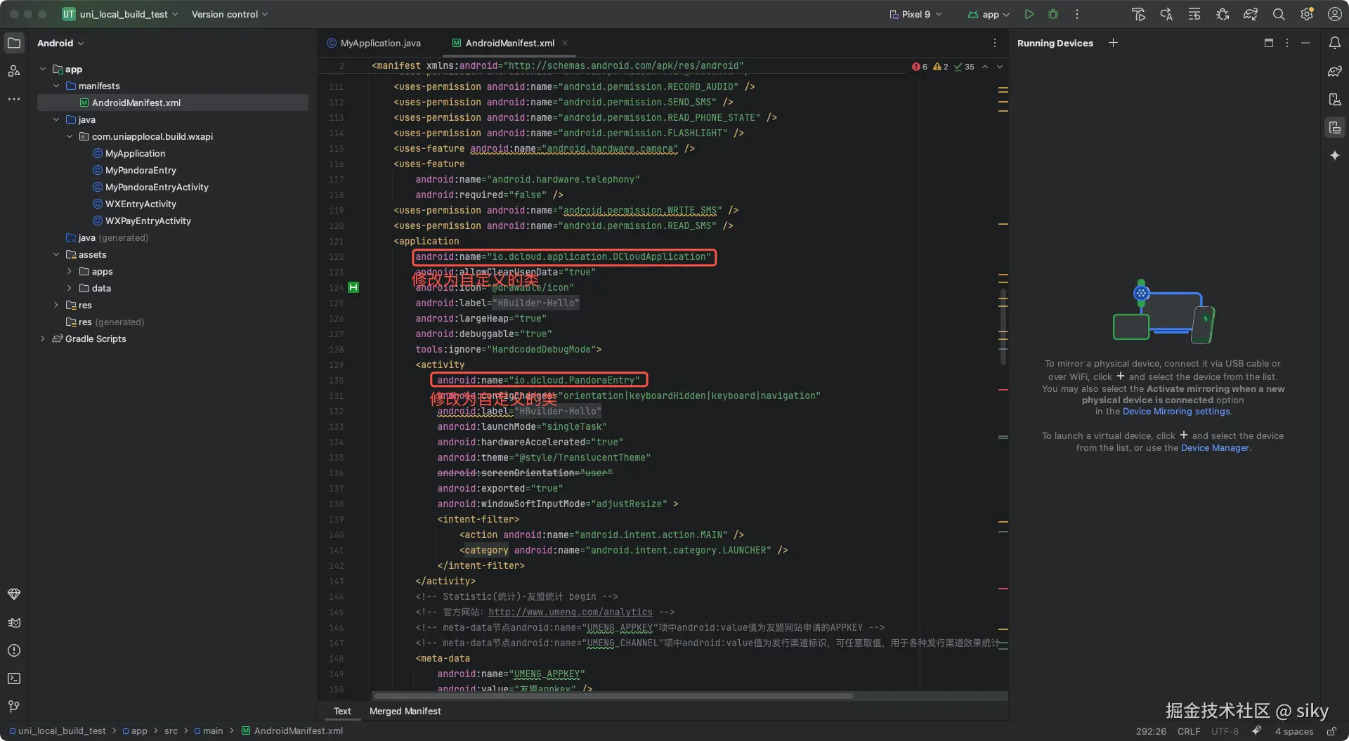The image size is (1349, 741).
Task: Open IDE settings gear icon
Action: (x=1307, y=14)
